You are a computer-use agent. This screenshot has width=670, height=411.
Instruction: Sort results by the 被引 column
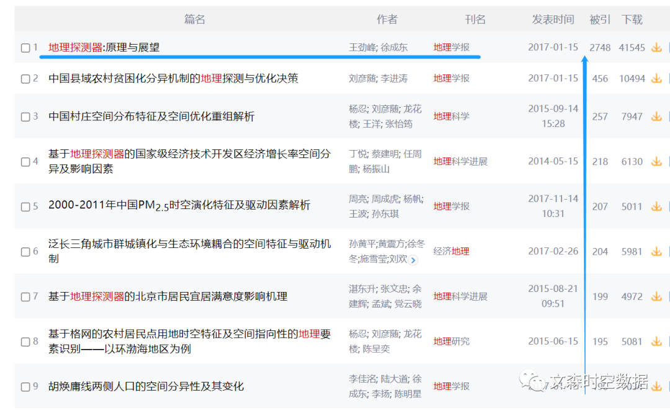599,19
